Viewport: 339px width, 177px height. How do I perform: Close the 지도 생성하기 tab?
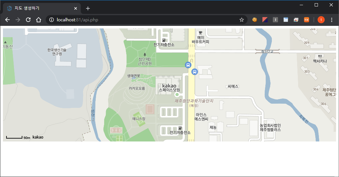[x=76, y=8]
